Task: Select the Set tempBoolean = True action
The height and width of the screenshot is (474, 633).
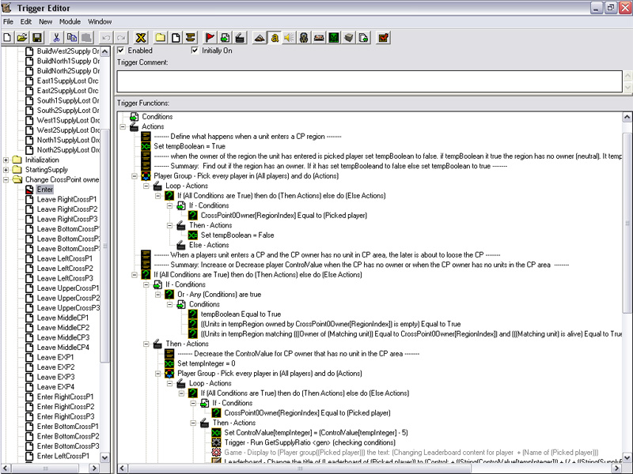Action: point(189,146)
